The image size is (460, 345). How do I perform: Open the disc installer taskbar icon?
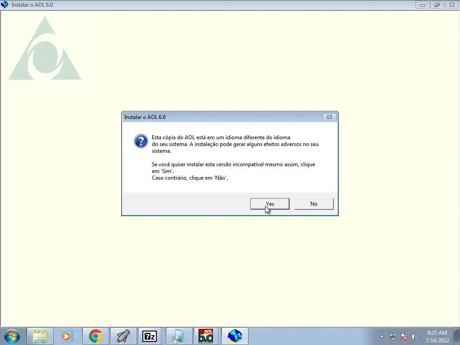[179, 336]
